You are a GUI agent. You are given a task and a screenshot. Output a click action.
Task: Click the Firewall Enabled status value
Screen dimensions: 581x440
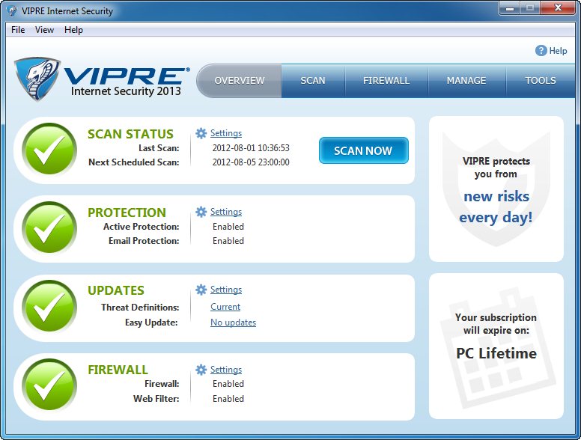(228, 384)
